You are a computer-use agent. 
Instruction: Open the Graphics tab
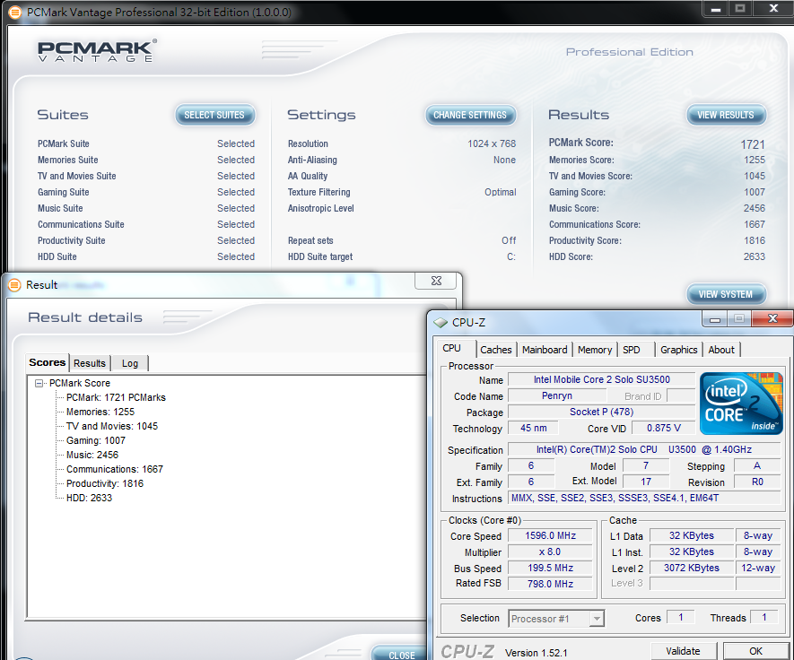(678, 350)
